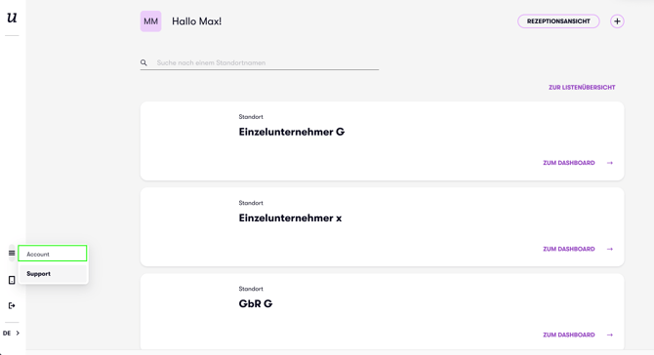Click arrow icon on GbR G card
654x355 pixels.
pyautogui.click(x=610, y=335)
